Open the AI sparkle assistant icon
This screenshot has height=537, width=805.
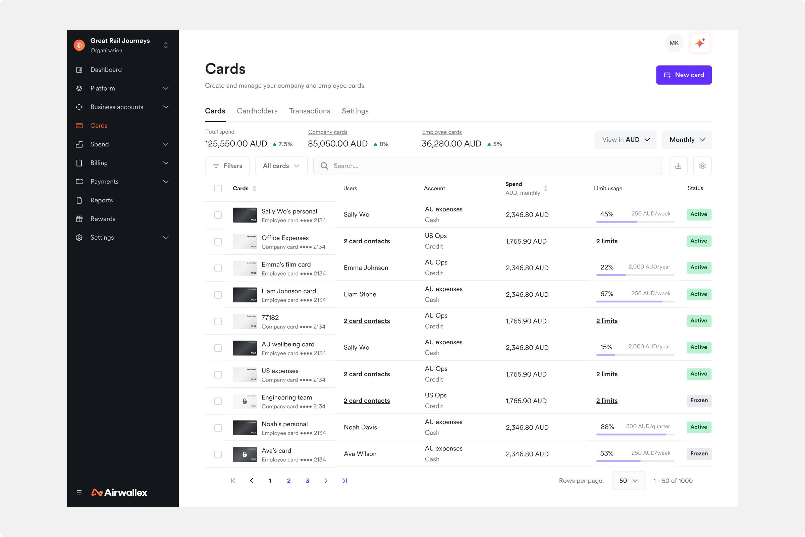[700, 43]
